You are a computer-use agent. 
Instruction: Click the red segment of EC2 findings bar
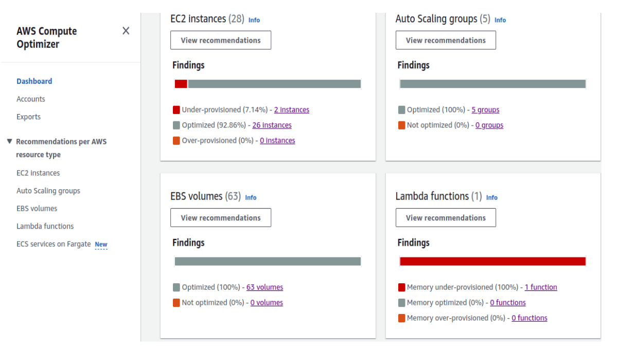click(x=181, y=84)
